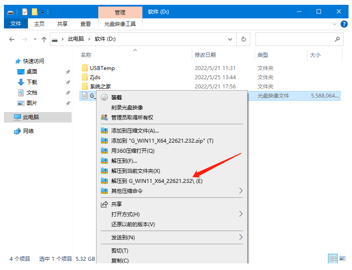This screenshot has height=270, width=352.
Task: Select the Zjds folder
Action: tap(95, 77)
